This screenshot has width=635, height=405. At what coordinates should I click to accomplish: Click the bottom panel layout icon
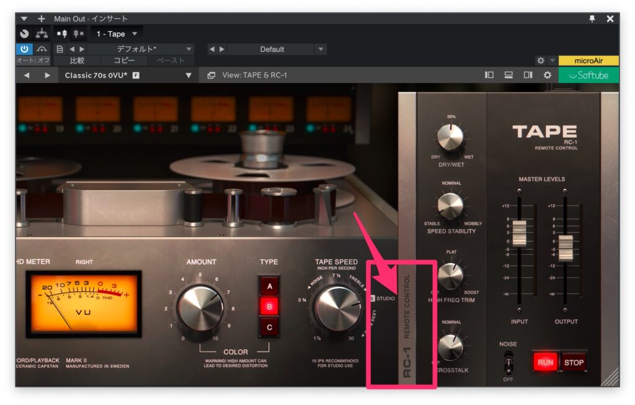(508, 75)
